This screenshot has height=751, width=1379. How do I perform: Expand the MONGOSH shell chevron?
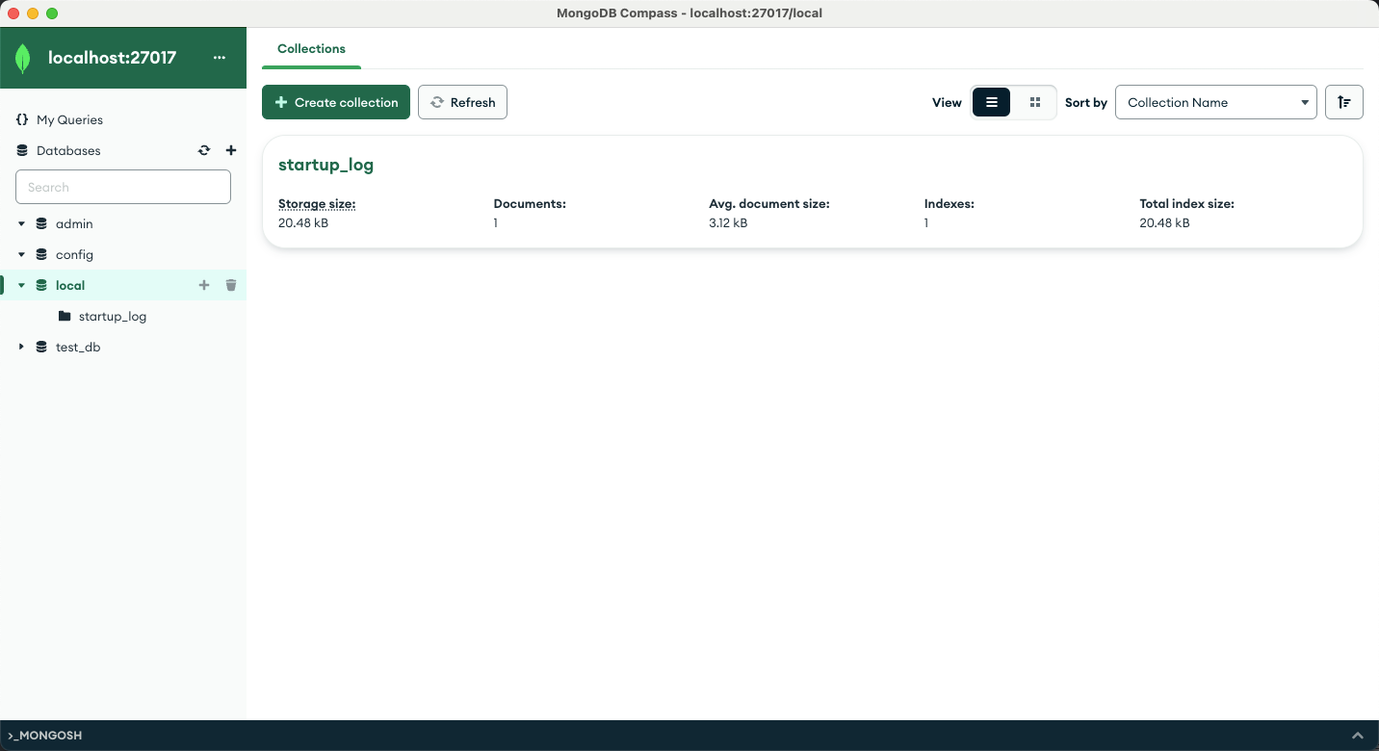1358,736
